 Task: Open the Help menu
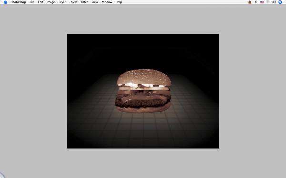119,2
